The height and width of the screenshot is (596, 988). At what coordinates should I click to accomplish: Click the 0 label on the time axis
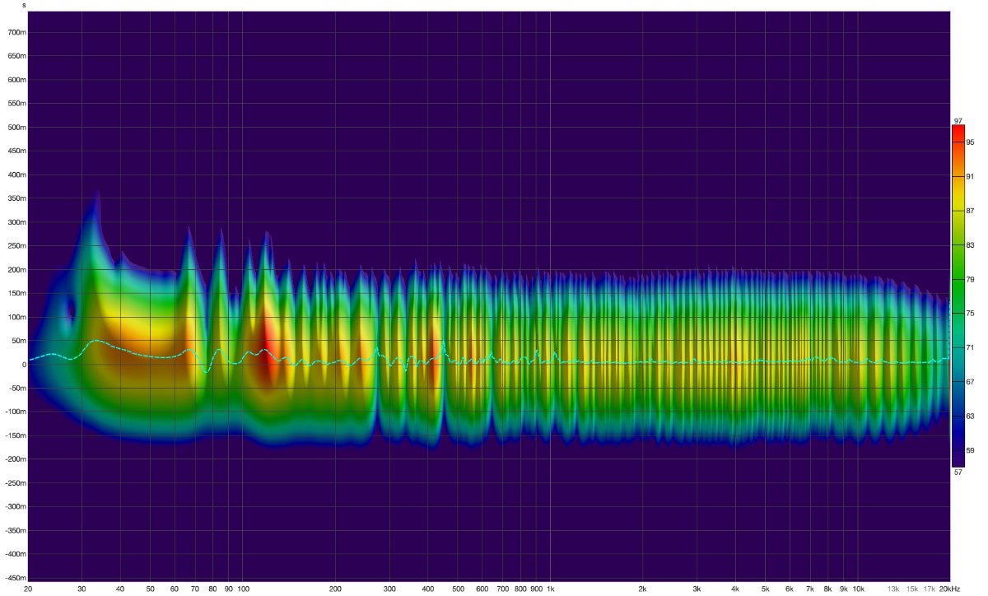[23, 365]
